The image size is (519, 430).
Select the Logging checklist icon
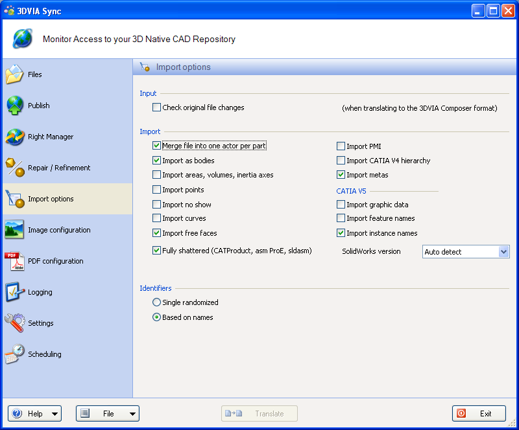click(14, 292)
